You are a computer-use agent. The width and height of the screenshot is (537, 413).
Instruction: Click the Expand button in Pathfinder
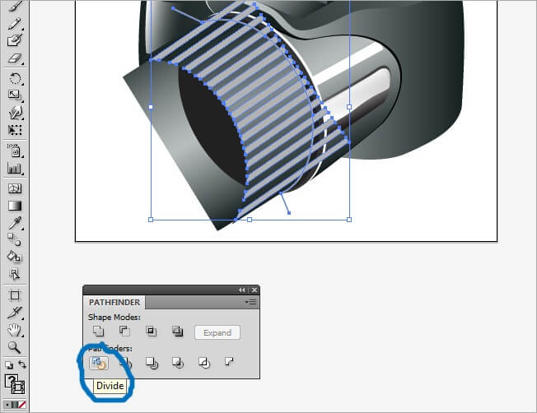coord(217,332)
